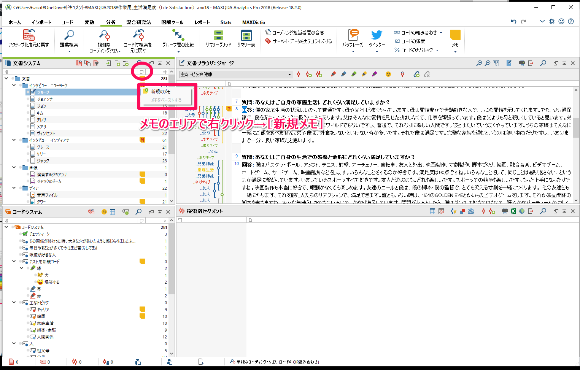Viewport: 580px width, 370px height.
Task: Click insert document link icon
Action: (417, 74)
